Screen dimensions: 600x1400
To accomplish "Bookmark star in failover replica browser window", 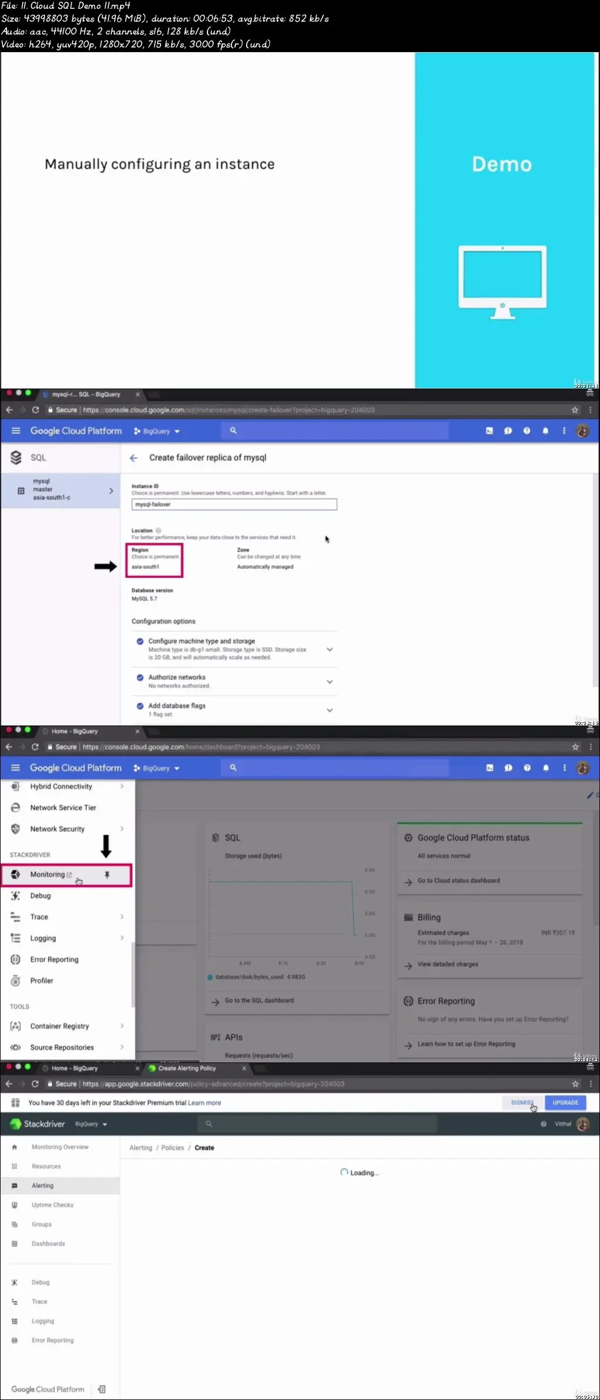I will click(575, 410).
